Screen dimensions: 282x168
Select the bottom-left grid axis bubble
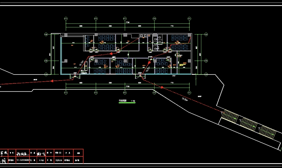pyautogui.click(x=66, y=93)
